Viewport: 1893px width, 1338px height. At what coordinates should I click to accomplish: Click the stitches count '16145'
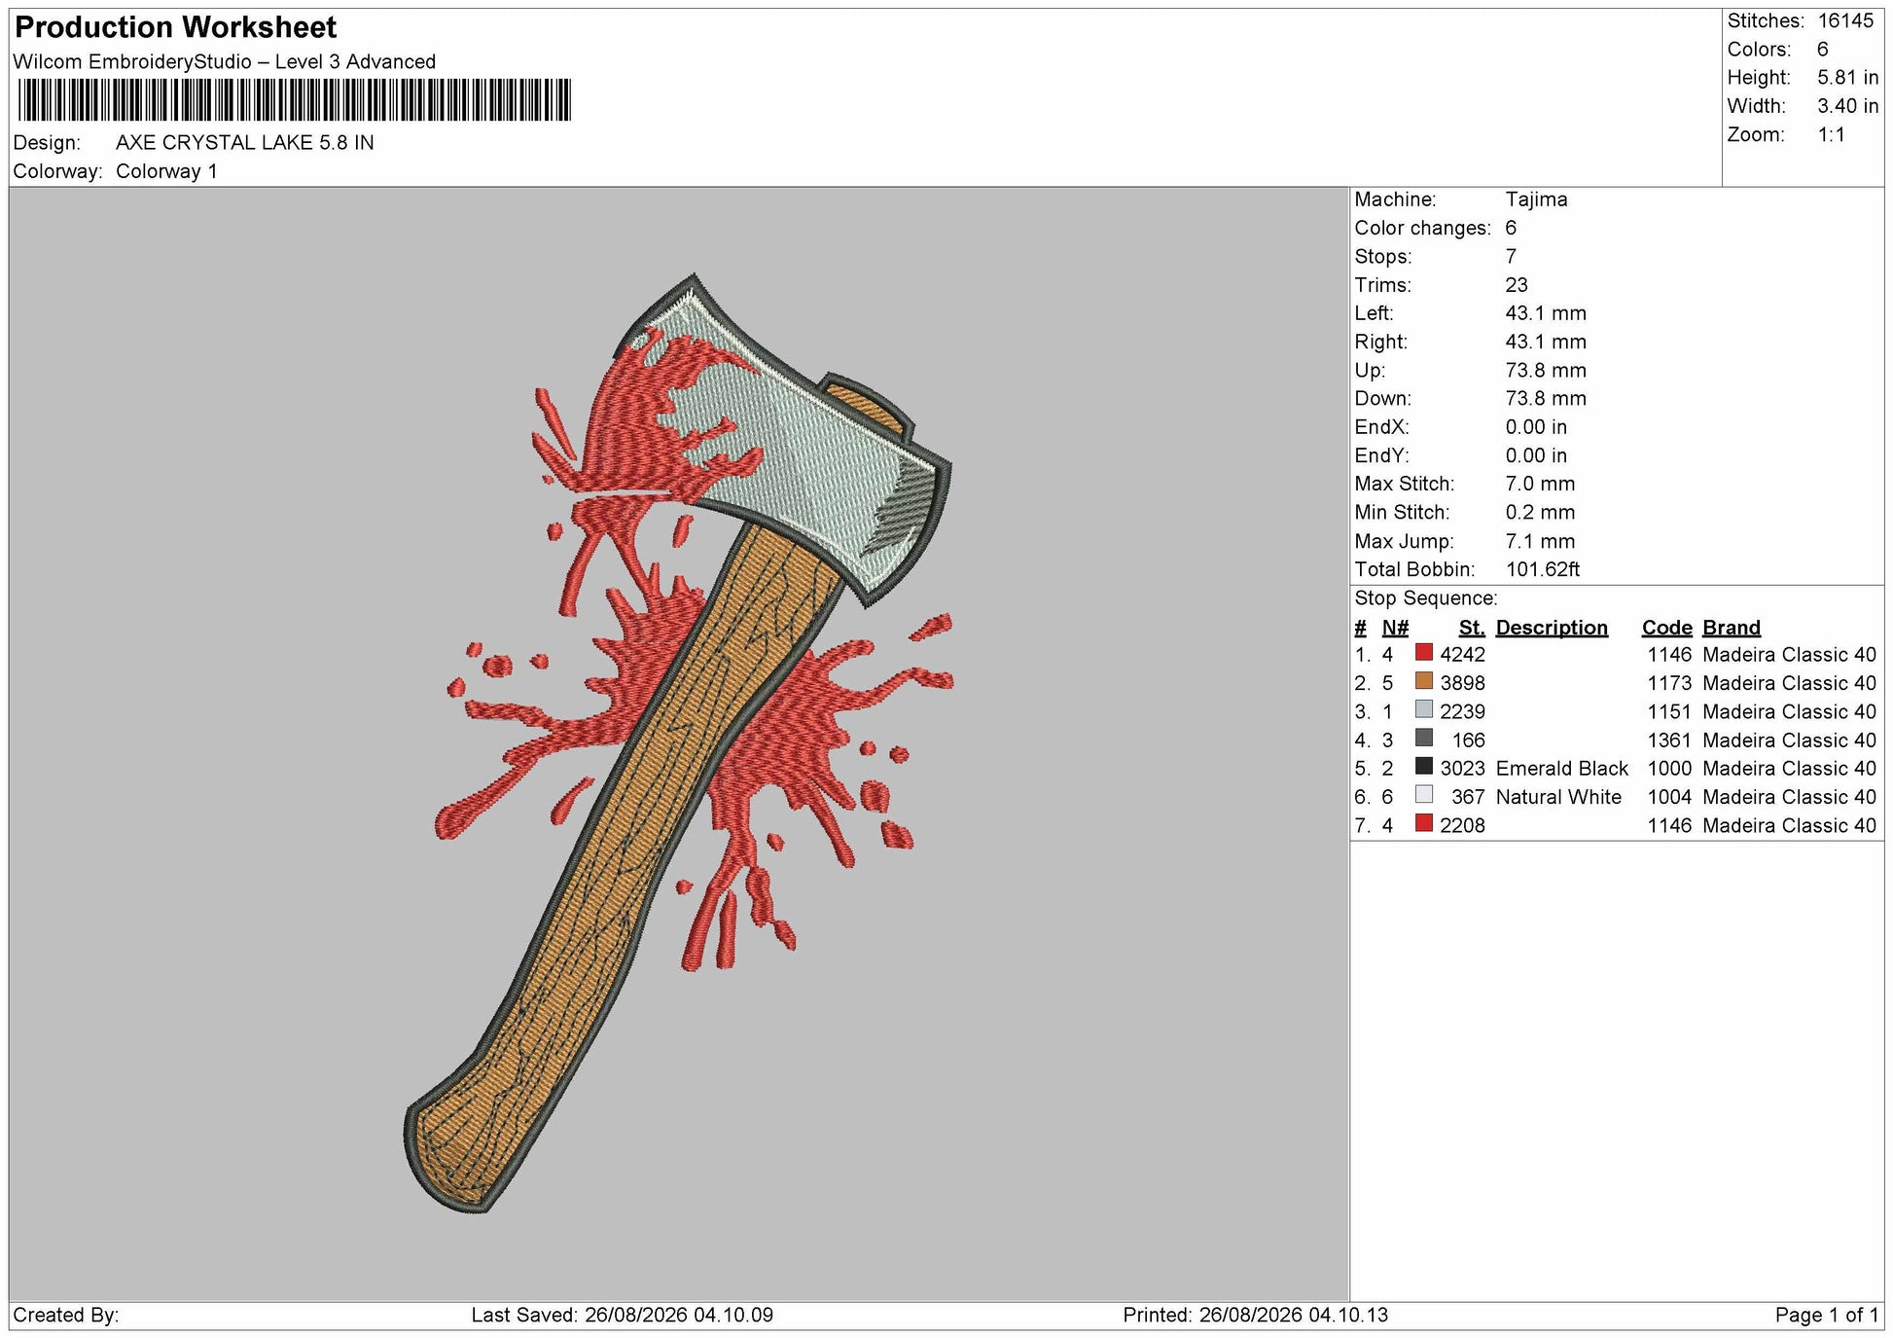[1845, 21]
